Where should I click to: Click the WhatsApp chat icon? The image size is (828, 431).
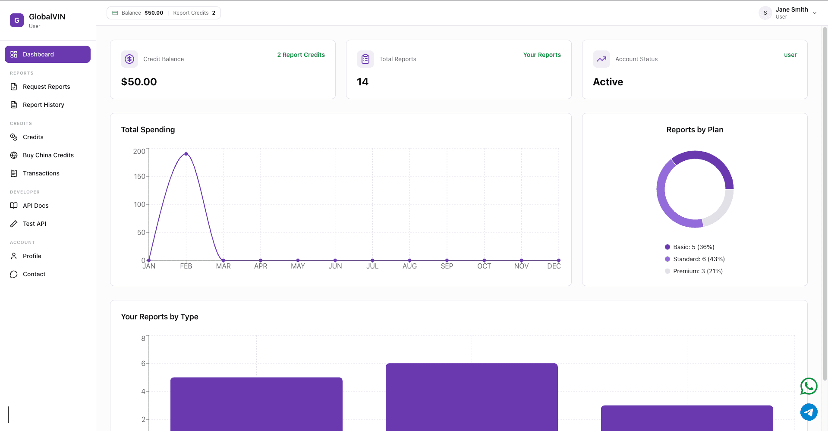[809, 386]
